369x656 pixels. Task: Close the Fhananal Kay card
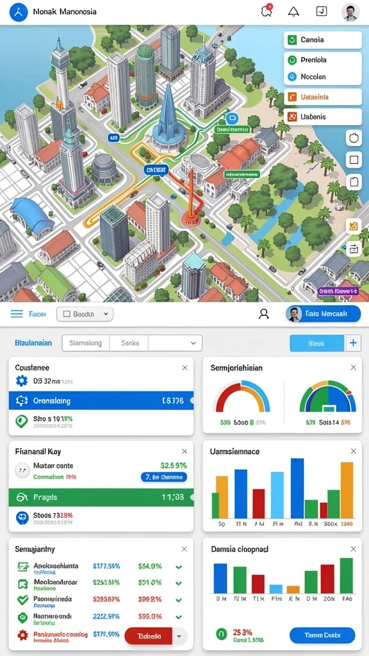tap(184, 452)
